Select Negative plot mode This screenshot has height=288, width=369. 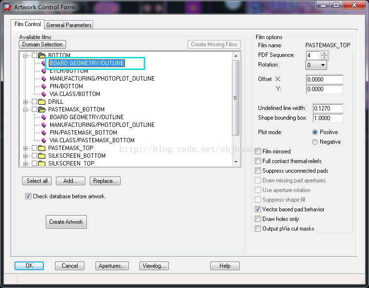point(315,142)
